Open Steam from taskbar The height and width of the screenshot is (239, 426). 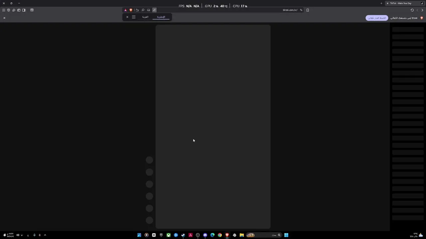click(183, 235)
